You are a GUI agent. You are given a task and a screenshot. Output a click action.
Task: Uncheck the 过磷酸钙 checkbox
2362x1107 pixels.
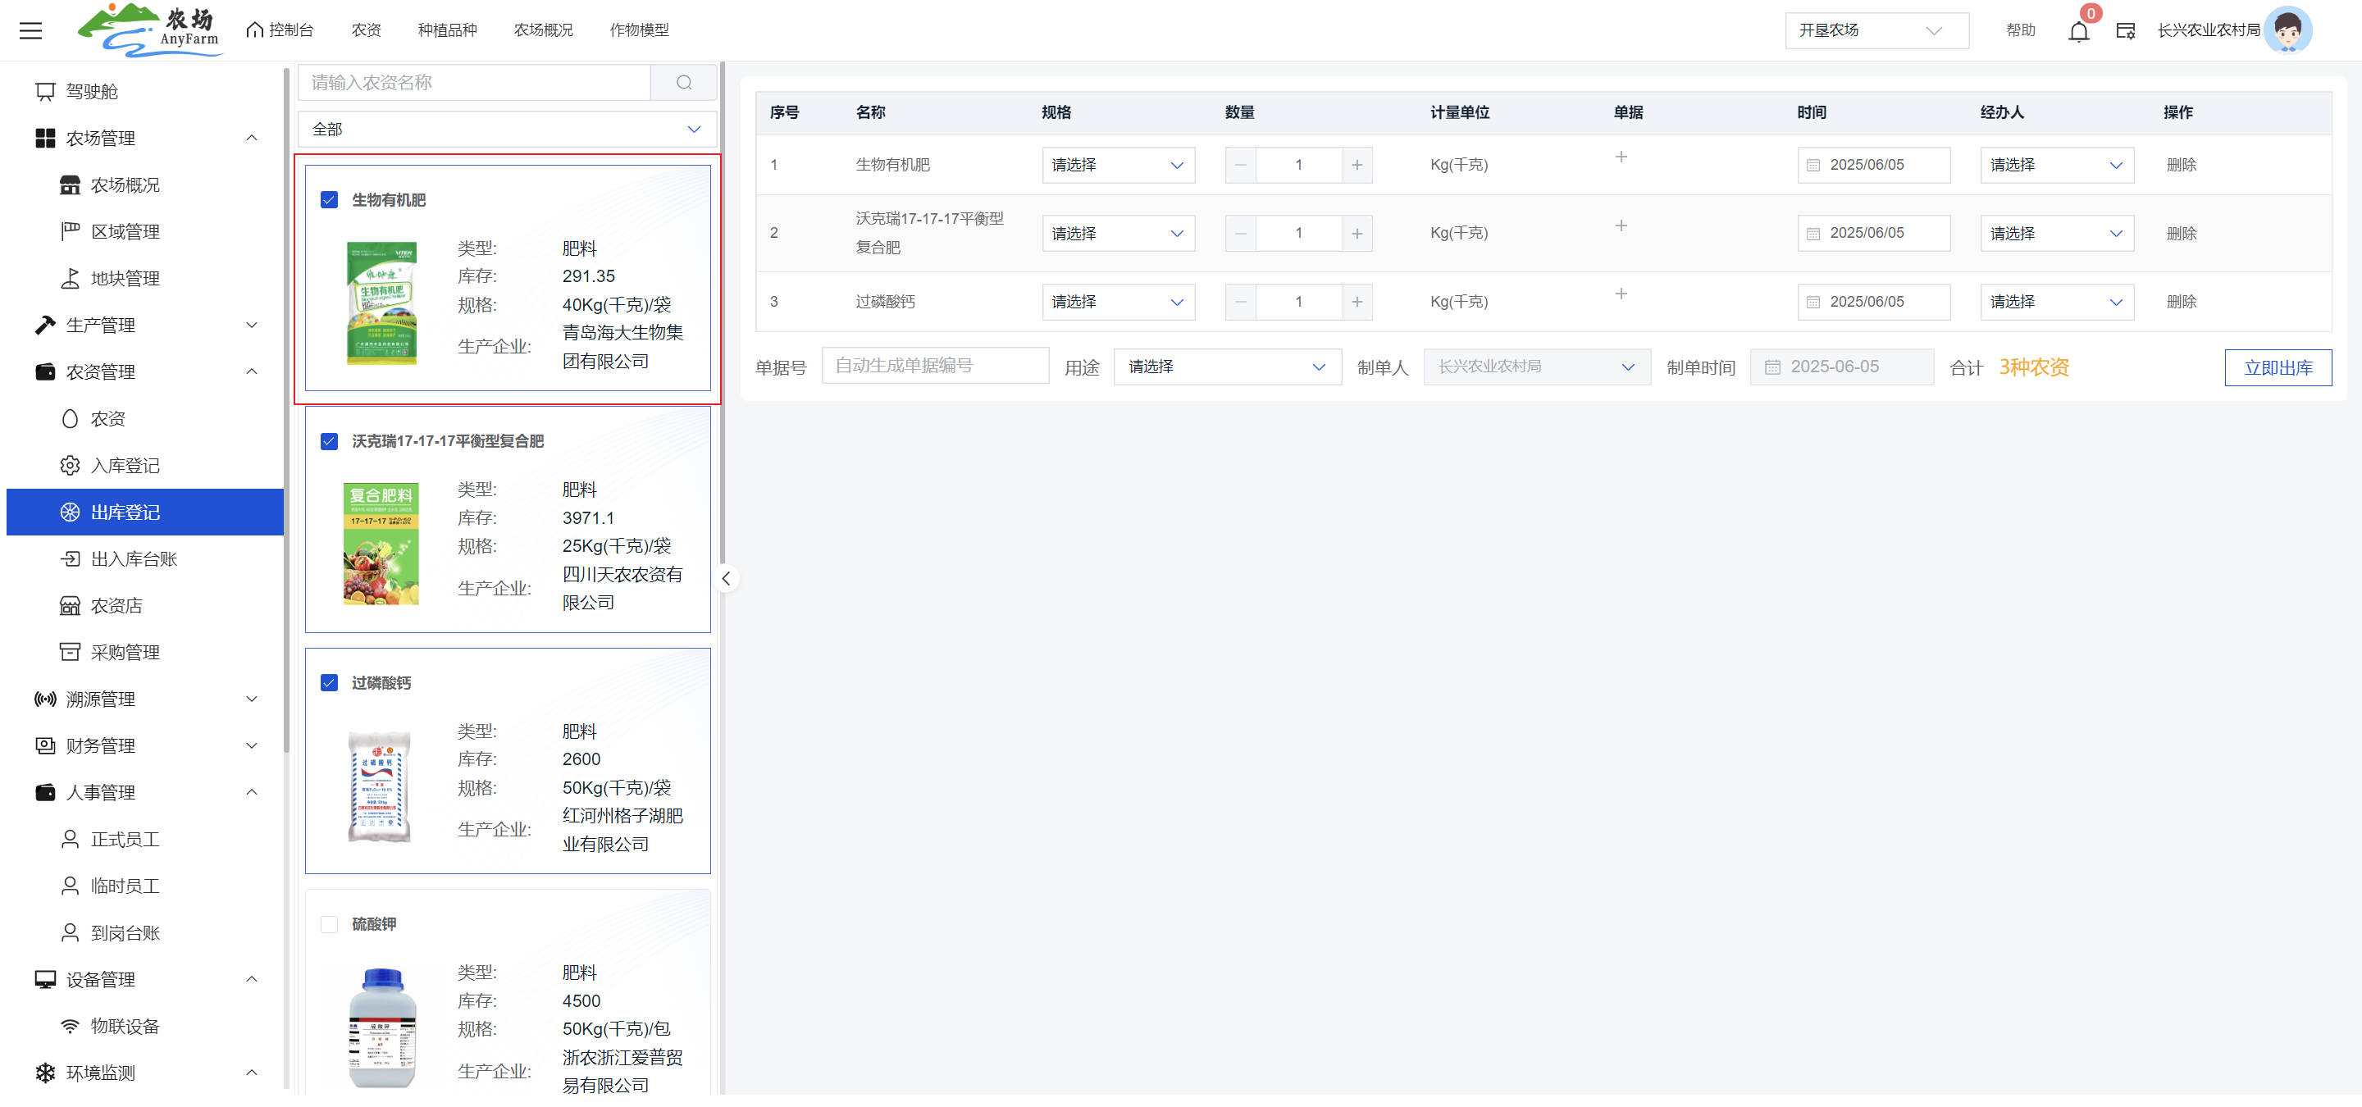[329, 683]
